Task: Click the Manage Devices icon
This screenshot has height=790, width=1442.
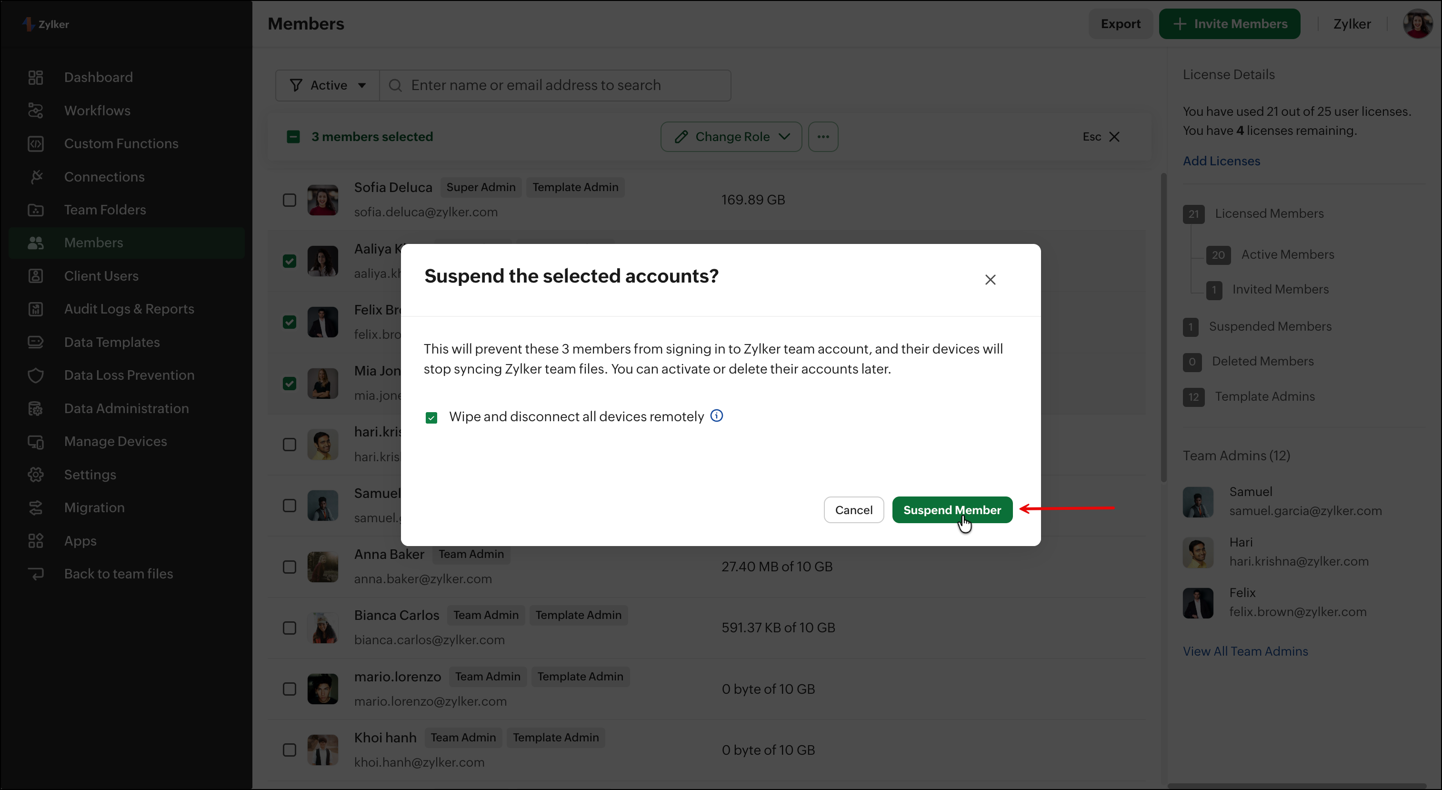Action: (x=36, y=442)
